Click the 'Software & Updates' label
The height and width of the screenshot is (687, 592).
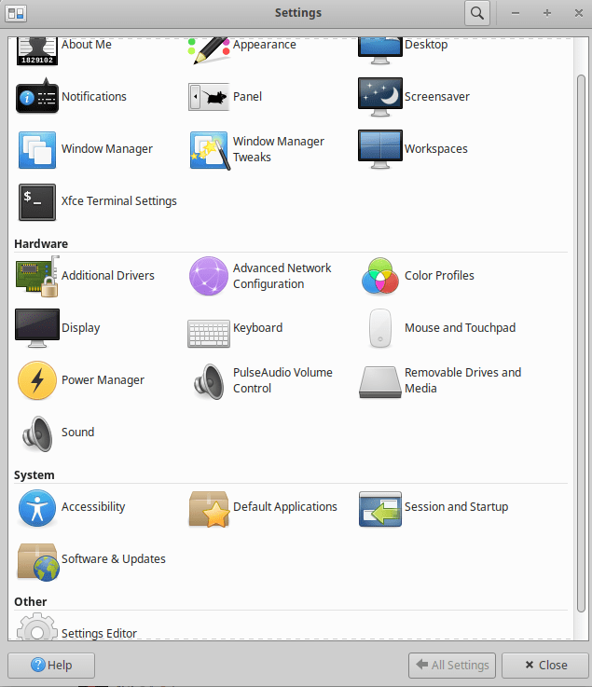pos(114,558)
